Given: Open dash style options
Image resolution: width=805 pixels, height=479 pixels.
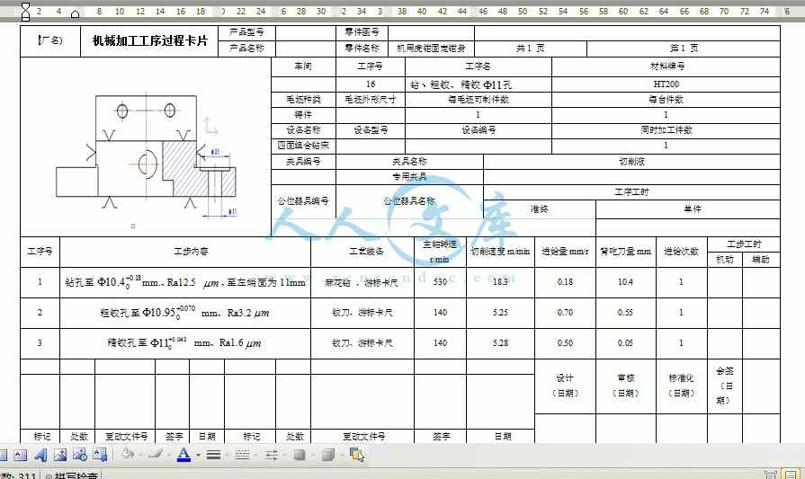Looking at the screenshot, I should pos(242,455).
